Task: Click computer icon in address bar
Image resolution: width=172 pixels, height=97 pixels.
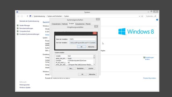Action: (x=30, y=16)
